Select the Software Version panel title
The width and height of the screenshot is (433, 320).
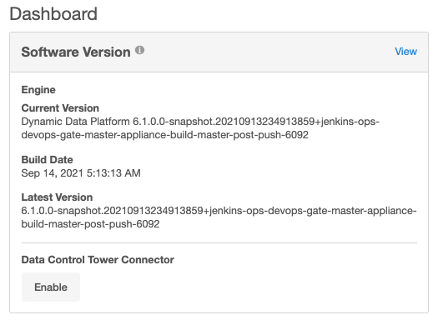click(76, 52)
